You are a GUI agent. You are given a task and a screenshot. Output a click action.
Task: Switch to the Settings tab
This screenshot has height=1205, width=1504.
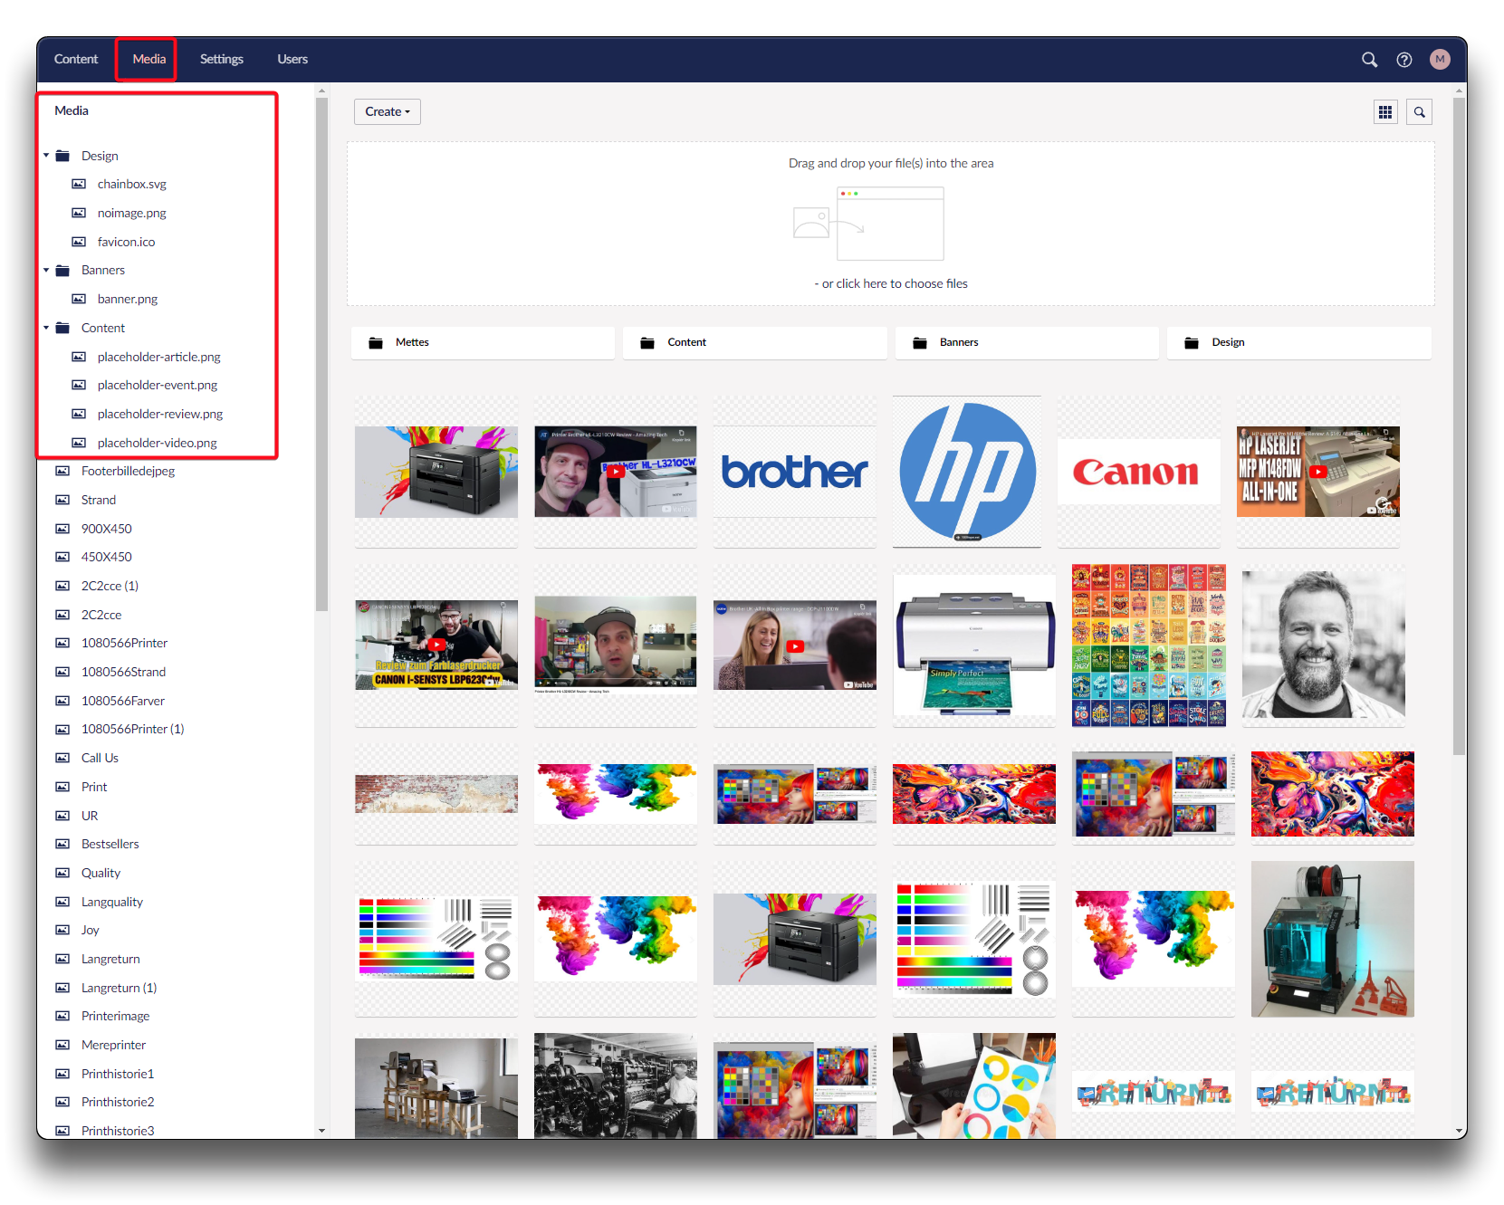pos(221,60)
